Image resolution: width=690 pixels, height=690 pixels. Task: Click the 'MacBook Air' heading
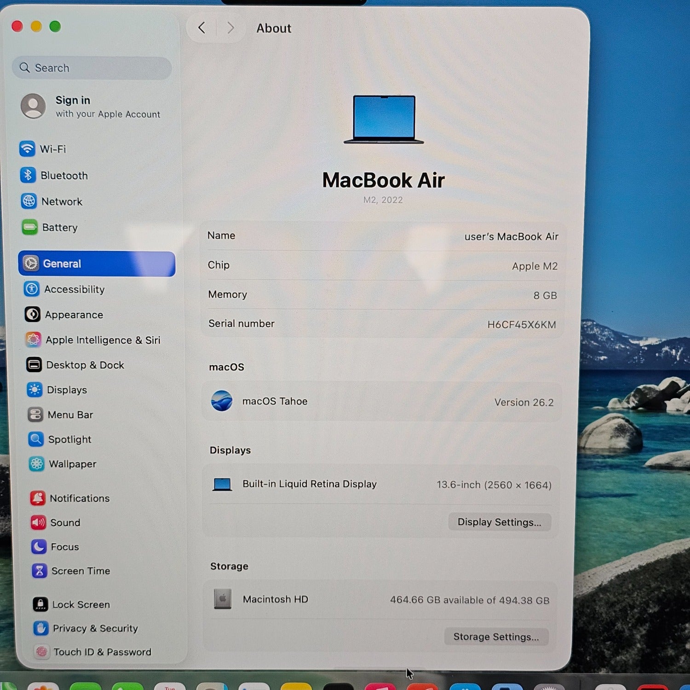384,180
